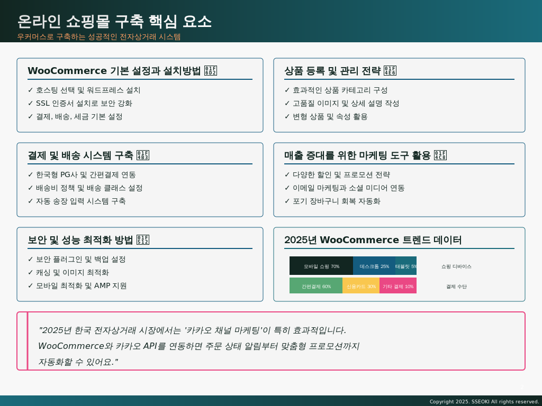This screenshot has width=542, height=406.
Task: Click the bullet 보안 플러그인 및 백업 설정
Action: coord(77,259)
